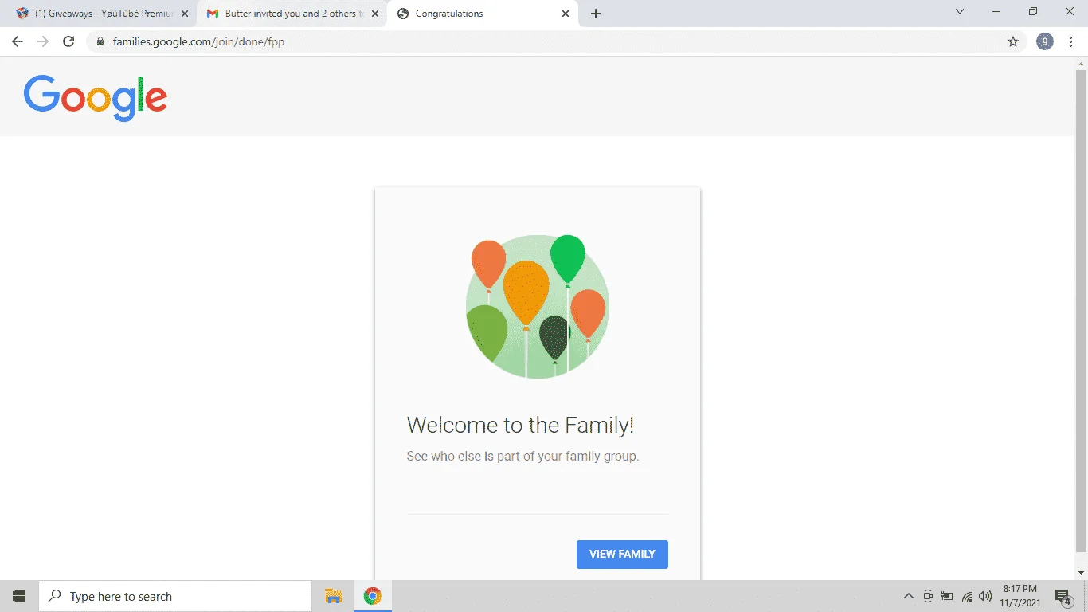1088x612 pixels.
Task: Click the browser forward arrow
Action: [43, 41]
